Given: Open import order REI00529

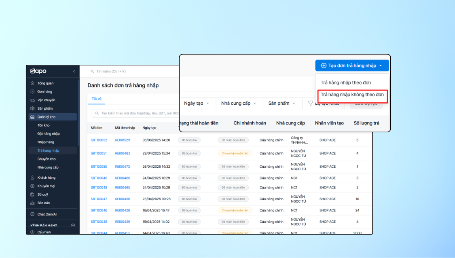Looking at the screenshot, I should point(123,140).
